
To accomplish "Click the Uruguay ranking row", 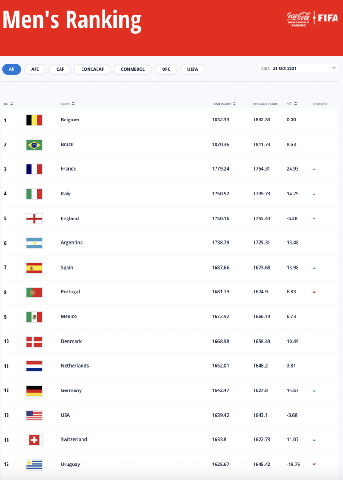I will click(170, 465).
